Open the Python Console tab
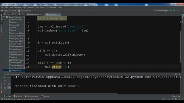The image size is (184, 103). [x=31, y=96]
